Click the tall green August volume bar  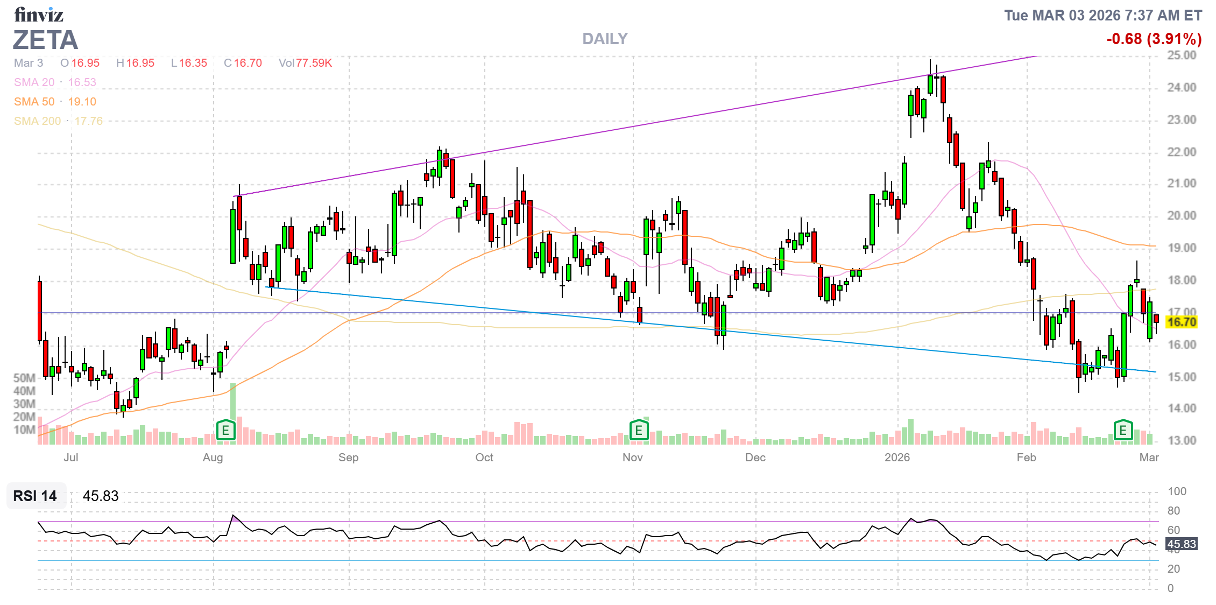(233, 404)
